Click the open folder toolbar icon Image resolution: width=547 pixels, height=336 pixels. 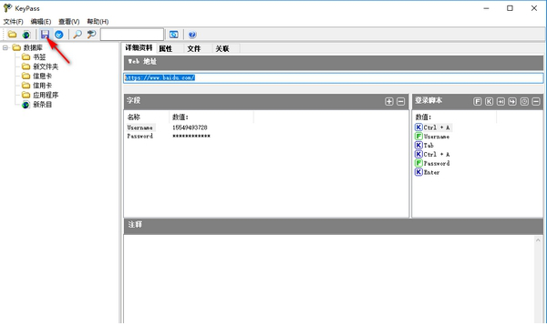[12, 35]
